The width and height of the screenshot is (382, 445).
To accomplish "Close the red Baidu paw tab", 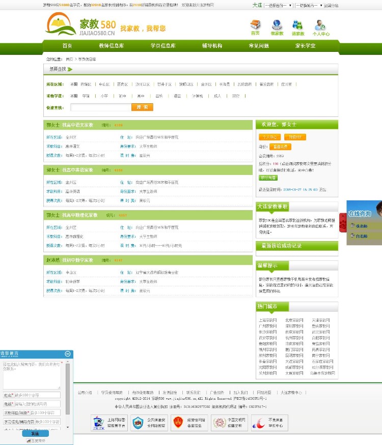I will click(x=343, y=216).
